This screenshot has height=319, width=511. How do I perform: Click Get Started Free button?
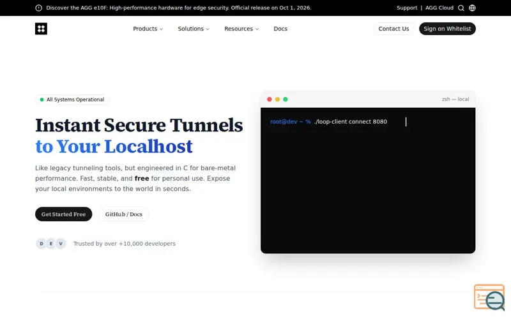pos(63,214)
